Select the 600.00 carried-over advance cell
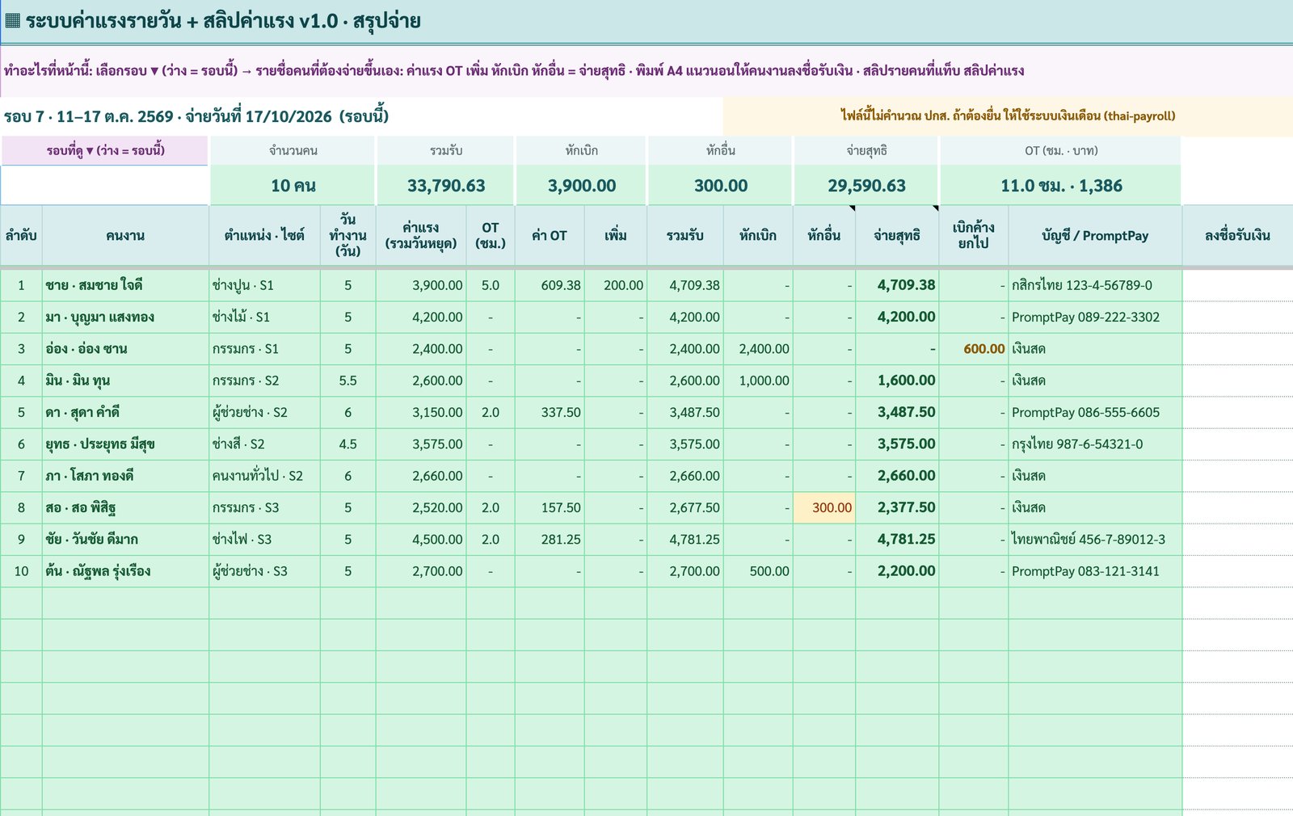 pyautogui.click(x=973, y=349)
